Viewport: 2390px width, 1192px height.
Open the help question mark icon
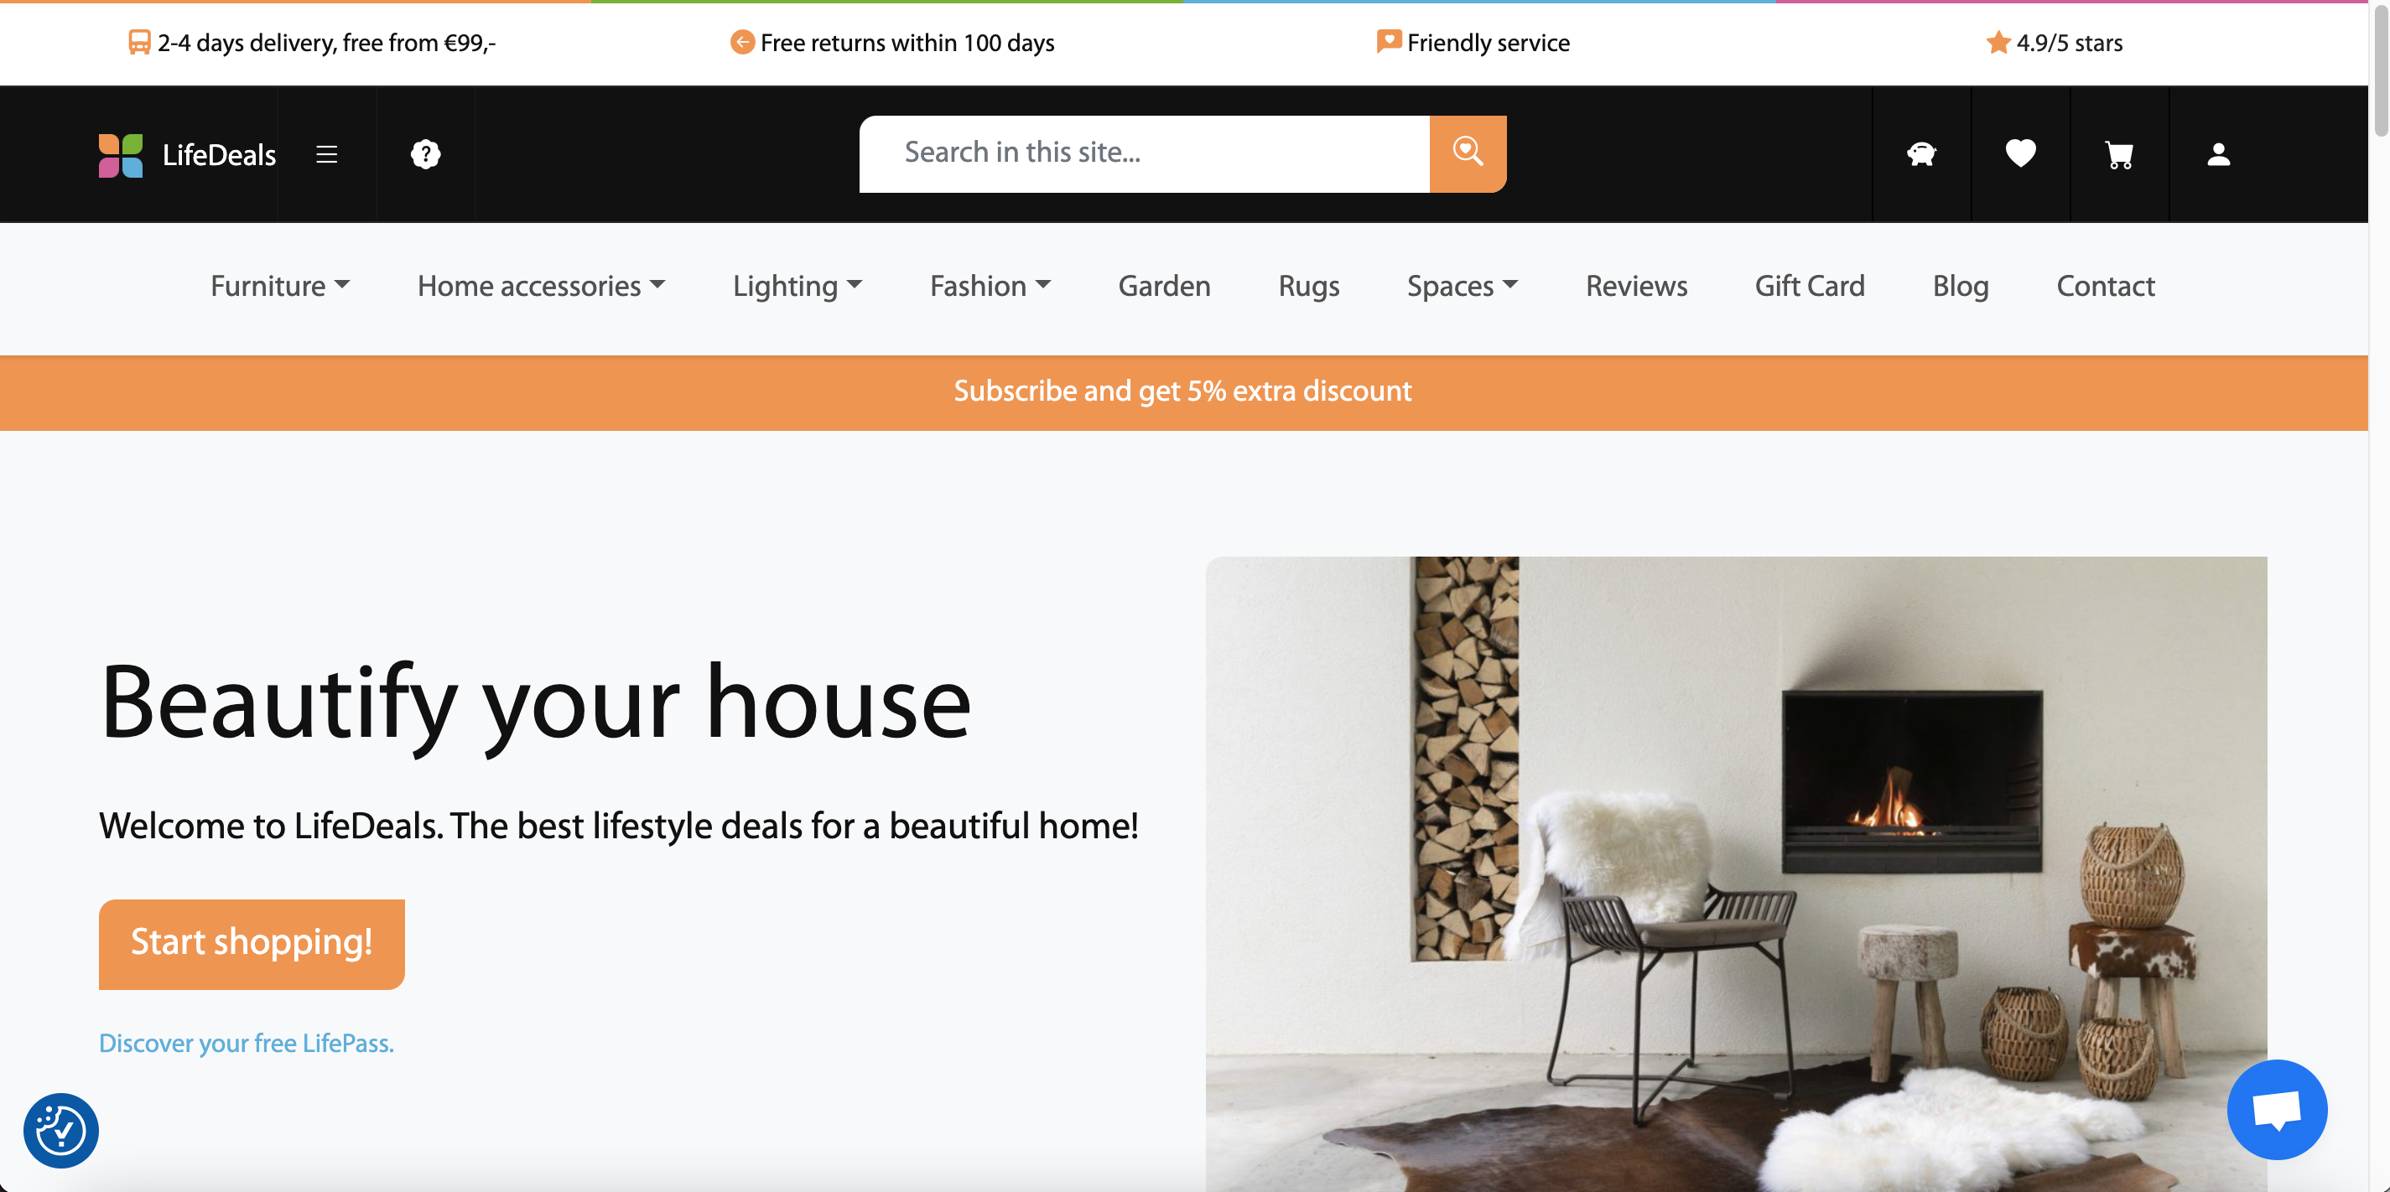tap(425, 154)
